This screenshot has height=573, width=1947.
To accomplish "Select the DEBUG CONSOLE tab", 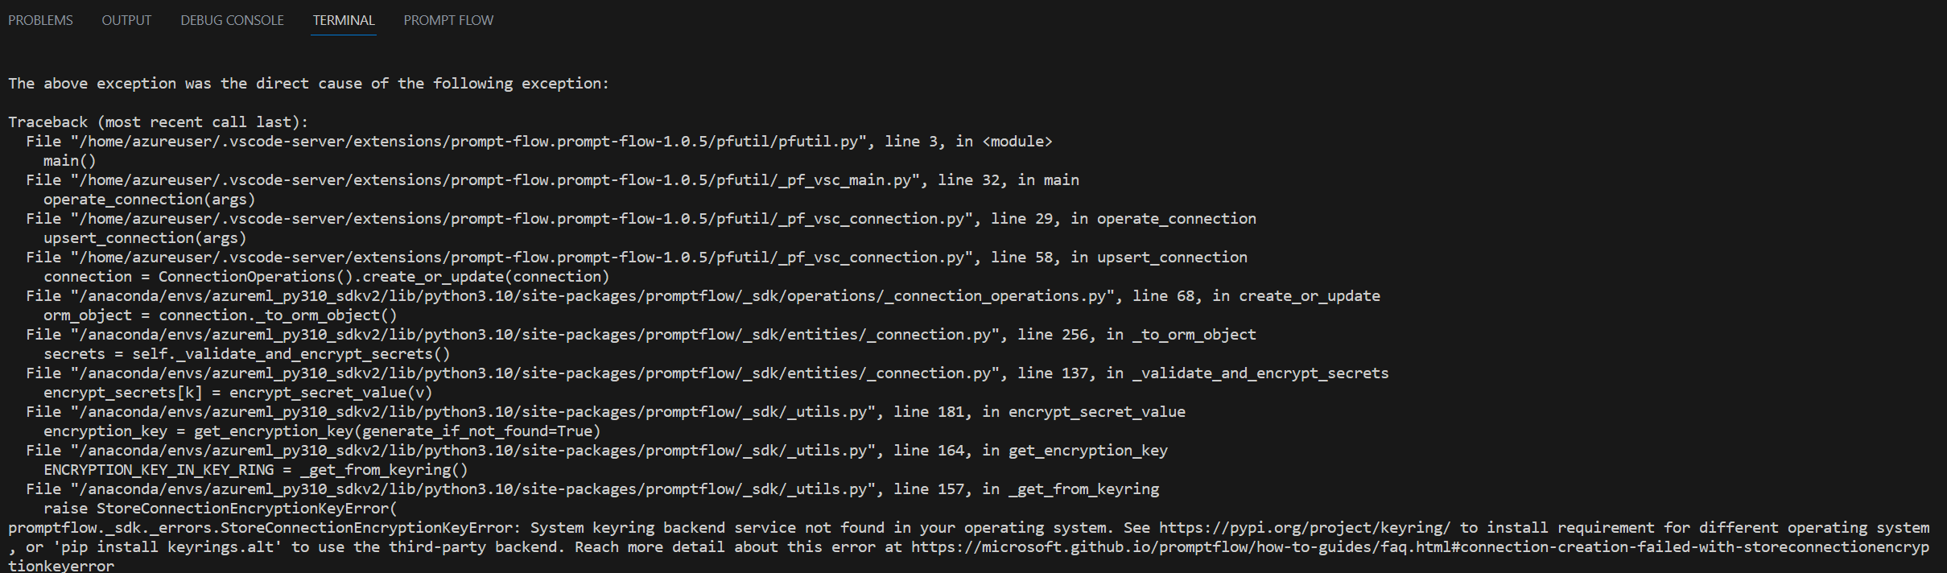I will 232,19.
